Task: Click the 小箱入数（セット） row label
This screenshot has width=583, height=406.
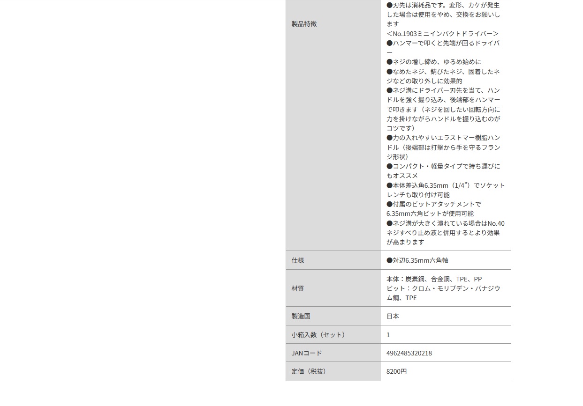Action: point(319,335)
